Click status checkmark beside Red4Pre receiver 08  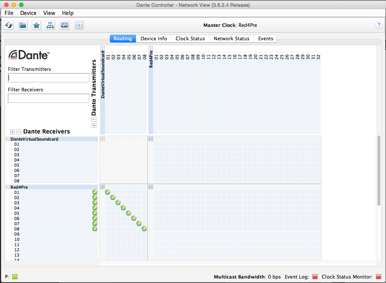(95, 229)
